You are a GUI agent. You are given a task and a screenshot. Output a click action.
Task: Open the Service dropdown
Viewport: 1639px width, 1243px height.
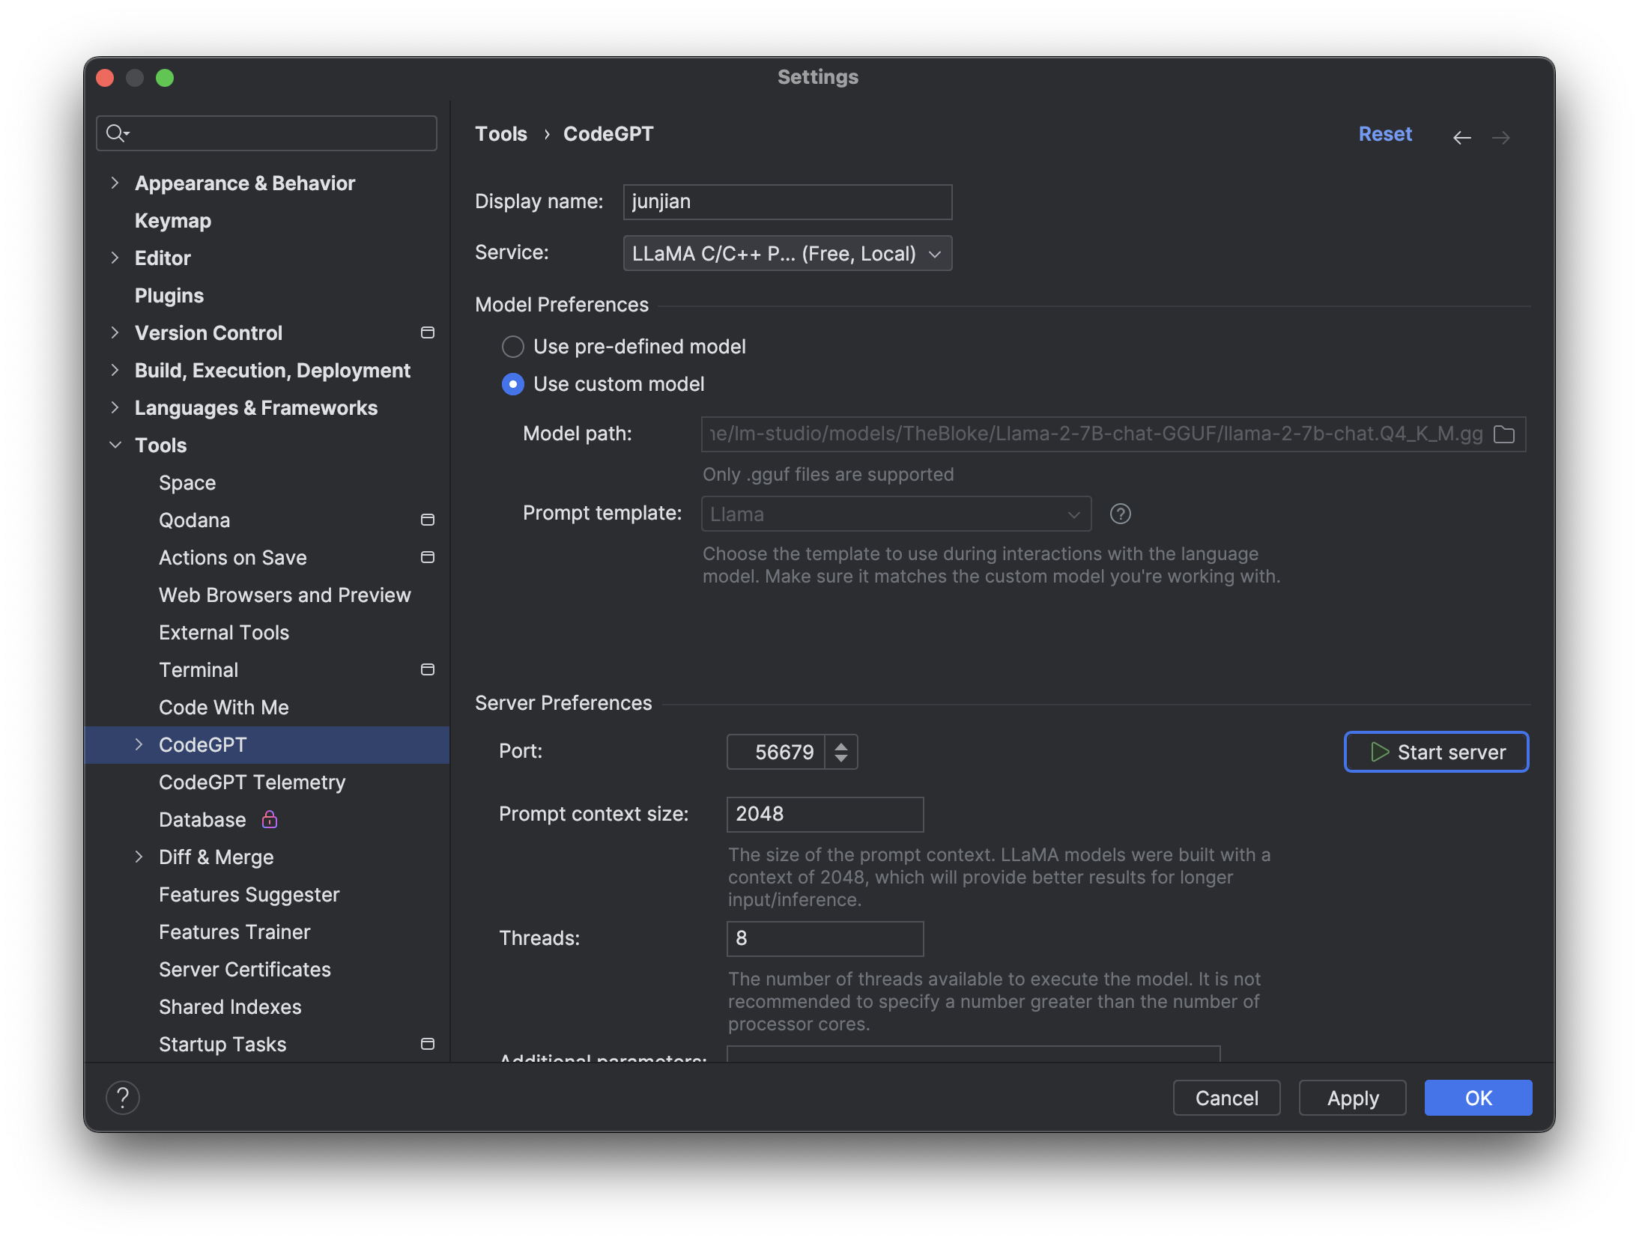click(x=787, y=253)
